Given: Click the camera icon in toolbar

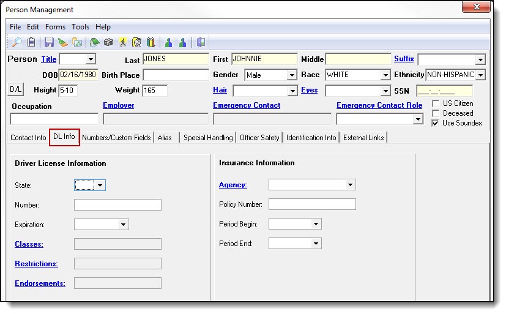Looking at the screenshot, I should click(x=108, y=42).
